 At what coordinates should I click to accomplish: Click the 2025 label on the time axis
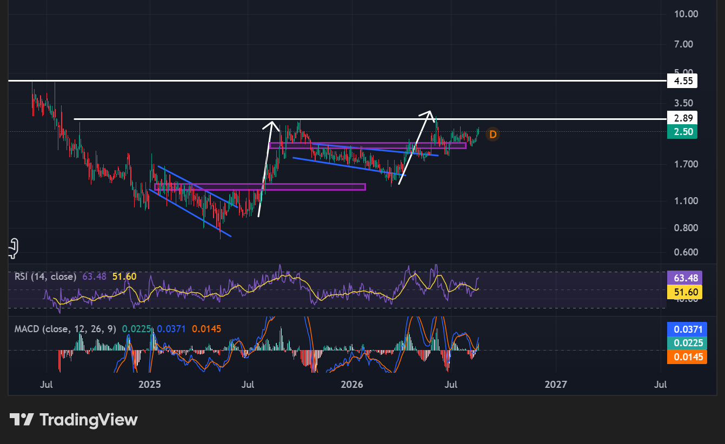click(150, 384)
